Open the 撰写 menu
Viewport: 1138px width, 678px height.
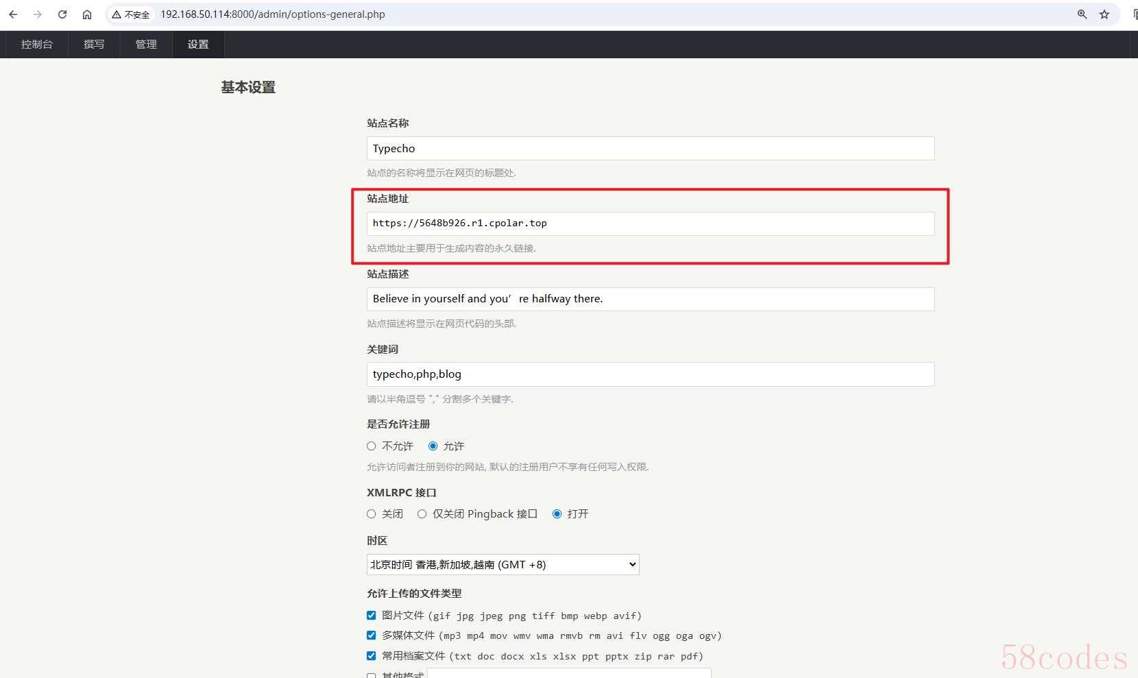coord(94,45)
